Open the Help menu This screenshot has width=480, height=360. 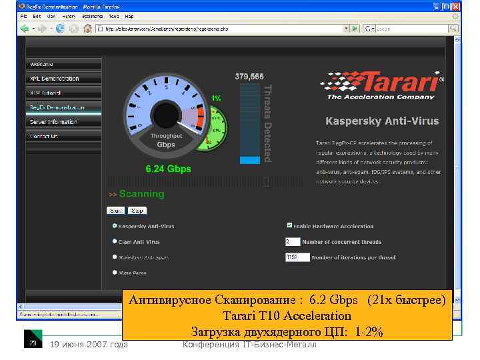[x=129, y=16]
